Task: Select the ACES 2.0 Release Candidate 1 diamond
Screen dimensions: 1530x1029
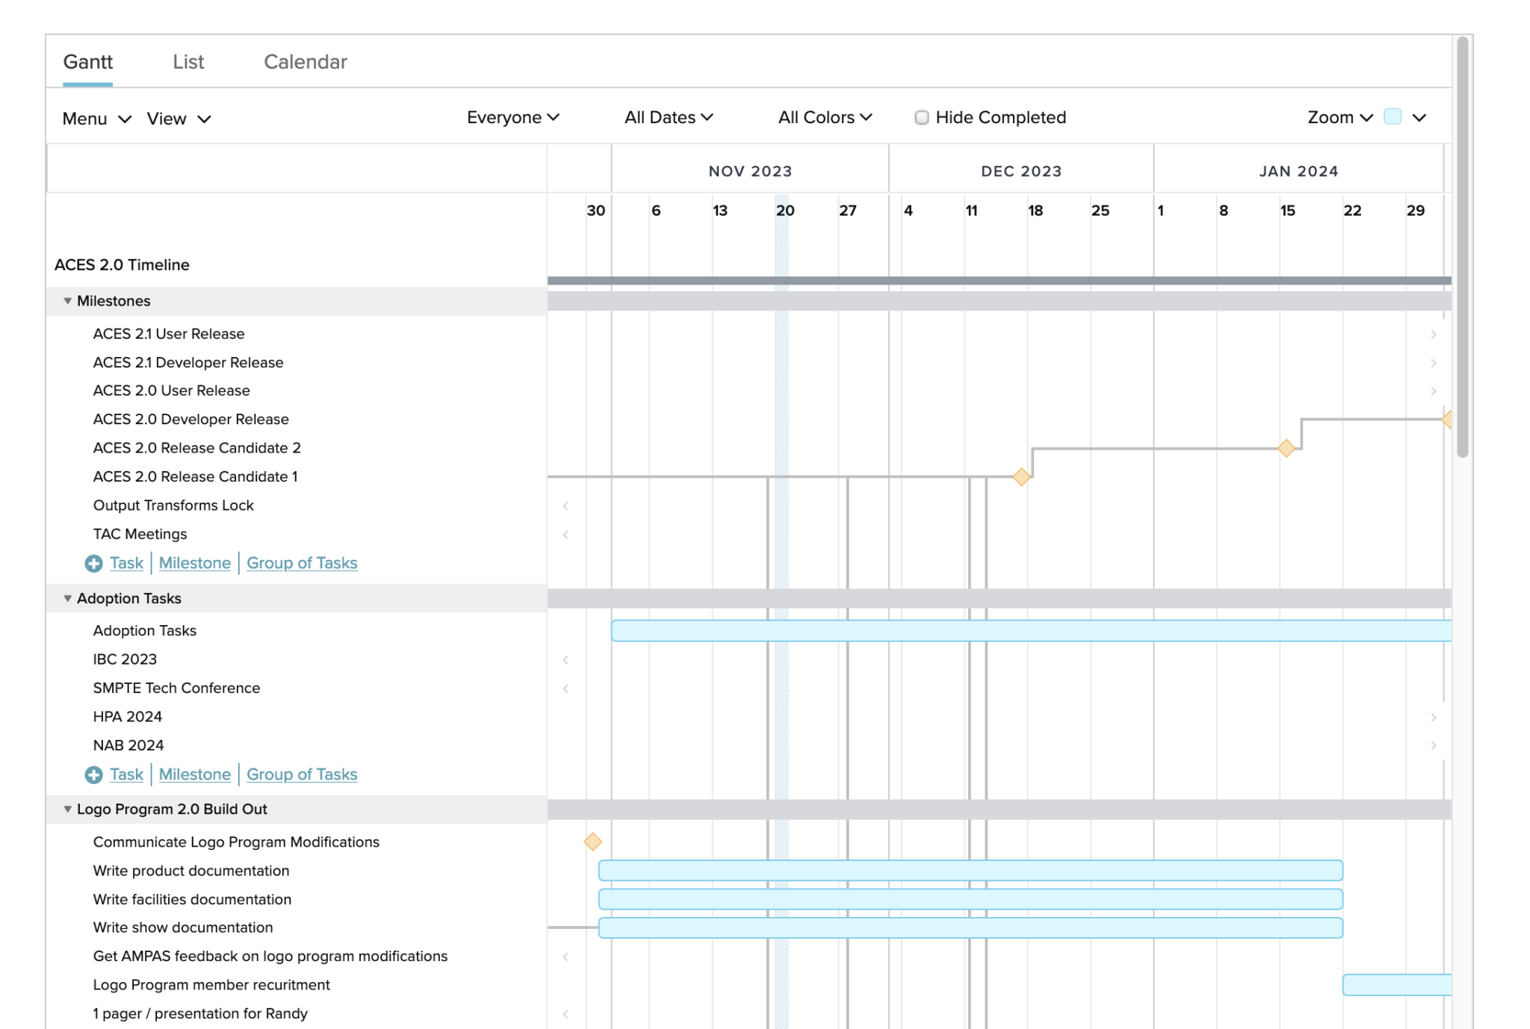Action: [x=1021, y=476]
